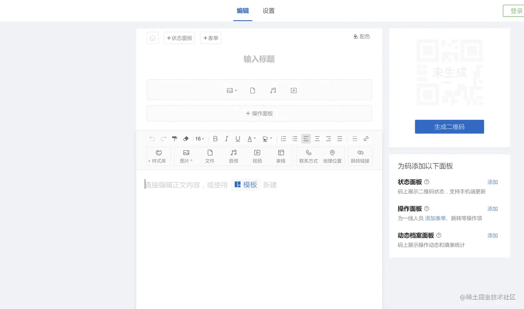Add a form via +表单 button
524x309 pixels.
(211, 38)
